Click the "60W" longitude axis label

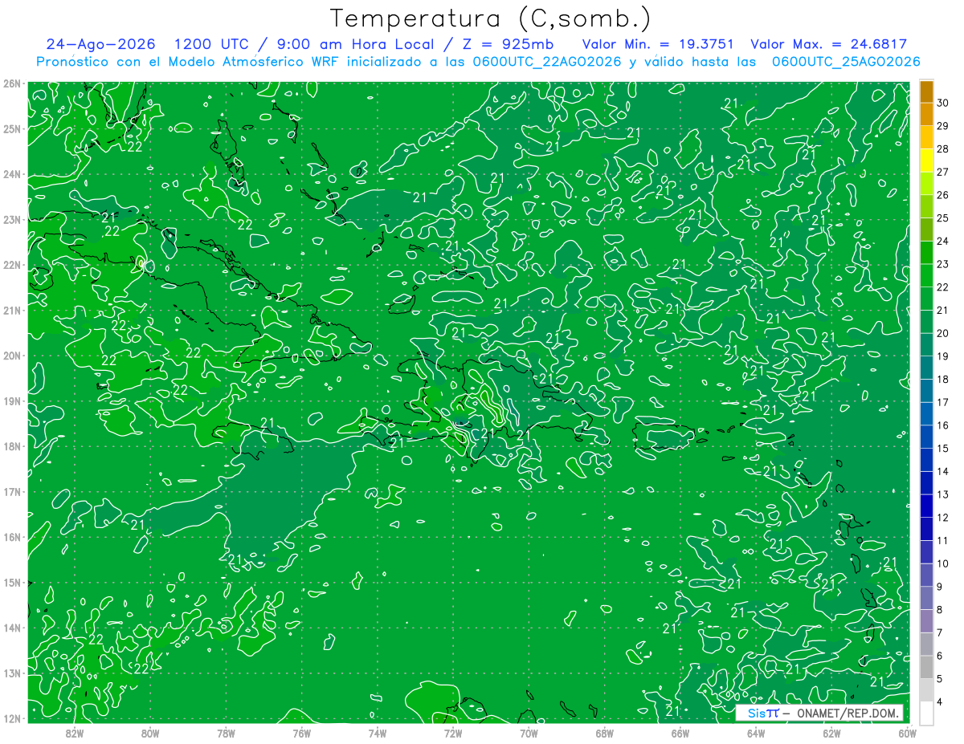907,734
